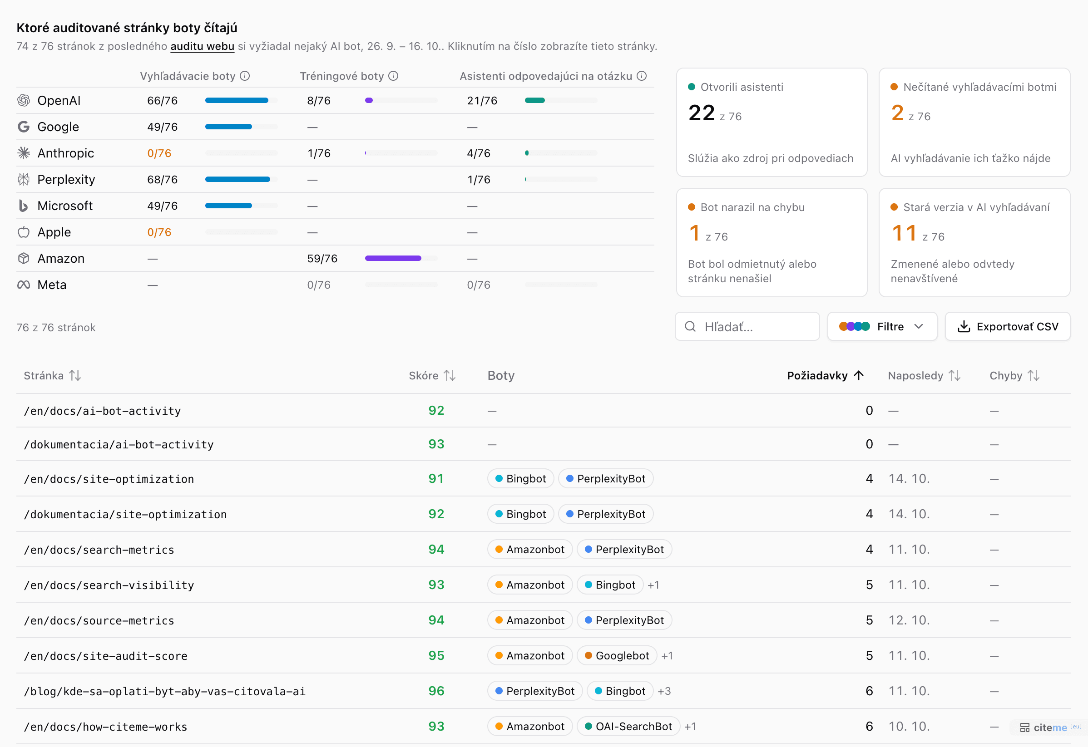Sort by Skóre column arrows

450,375
